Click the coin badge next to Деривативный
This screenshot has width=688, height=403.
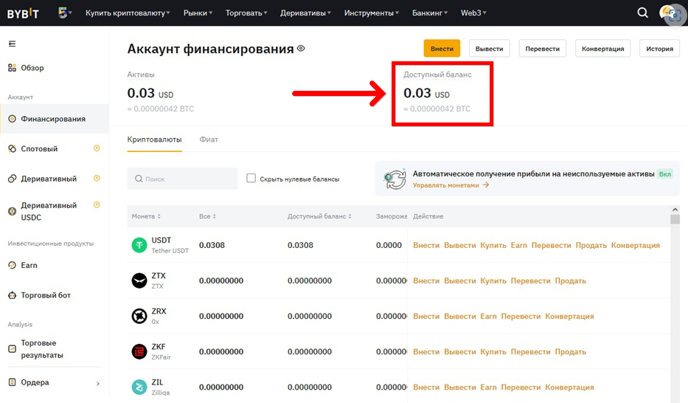click(97, 178)
